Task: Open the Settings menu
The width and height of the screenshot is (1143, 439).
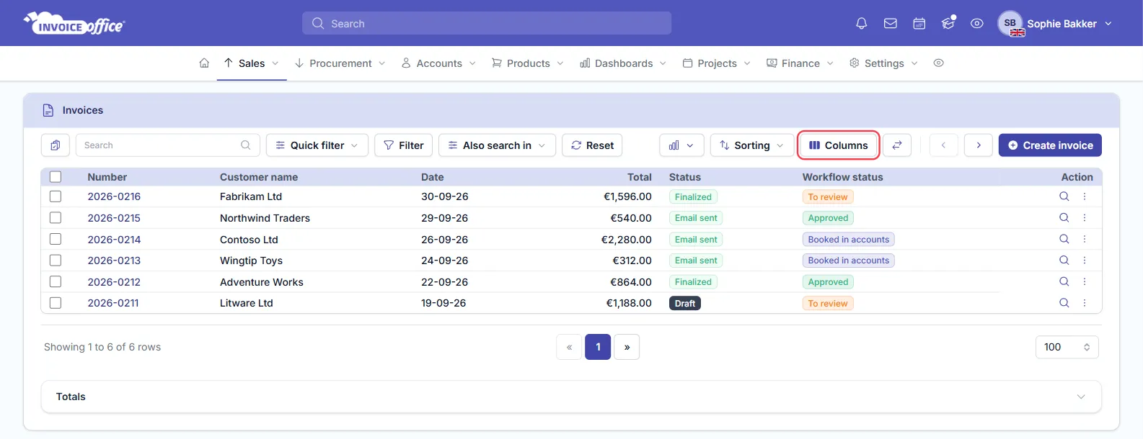Action: (x=883, y=63)
